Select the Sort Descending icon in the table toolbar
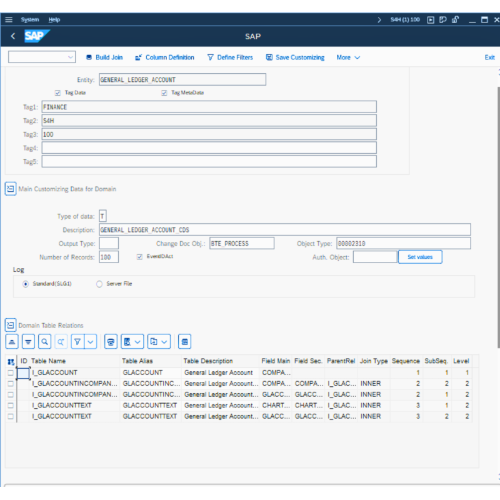 pos(28,341)
